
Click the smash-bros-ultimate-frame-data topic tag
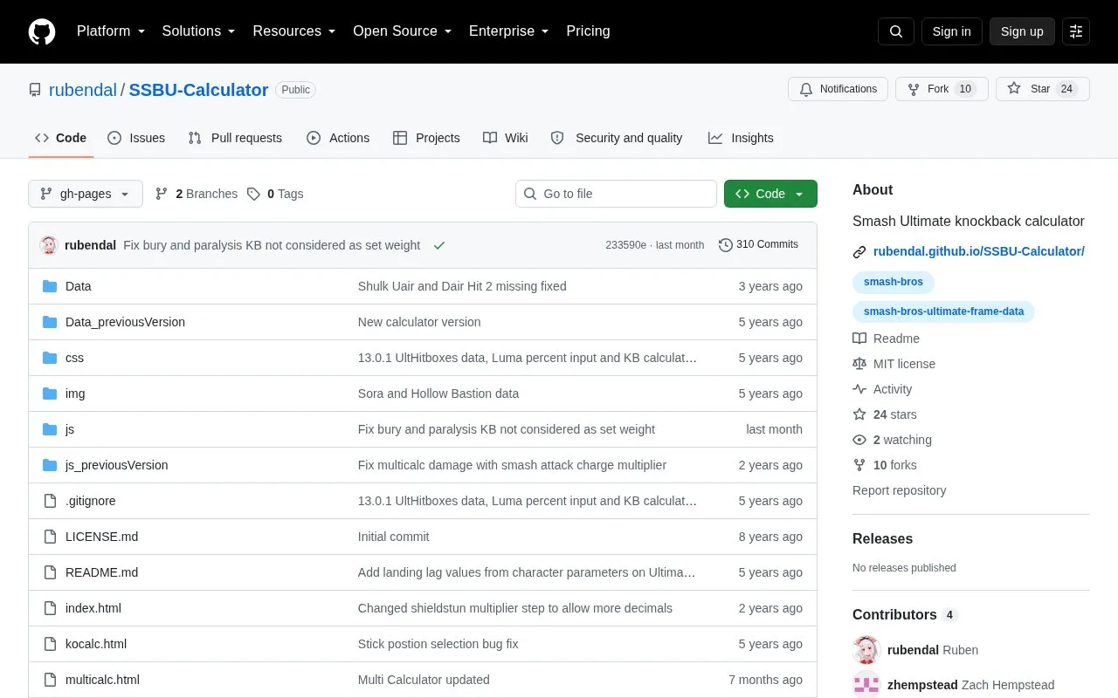(943, 311)
